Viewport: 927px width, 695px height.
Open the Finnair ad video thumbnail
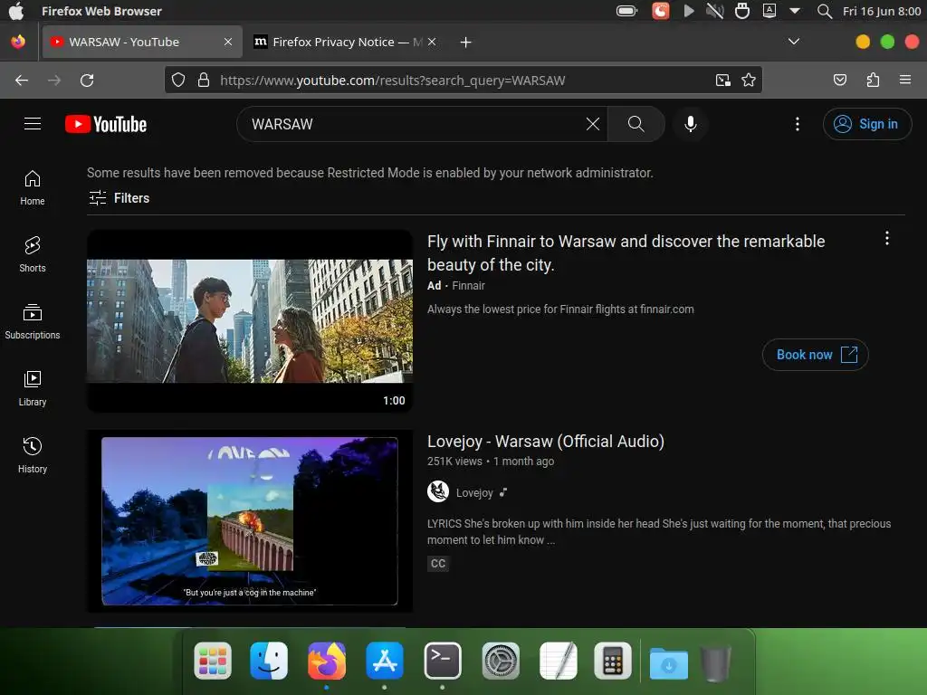250,321
